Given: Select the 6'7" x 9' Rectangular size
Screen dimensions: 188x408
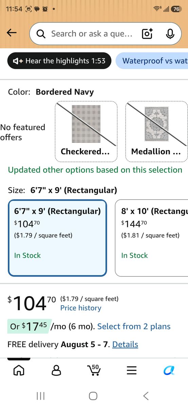Looking at the screenshot, I should 57,238.
